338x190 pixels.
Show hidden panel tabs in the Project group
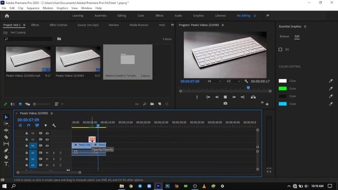click(x=172, y=25)
